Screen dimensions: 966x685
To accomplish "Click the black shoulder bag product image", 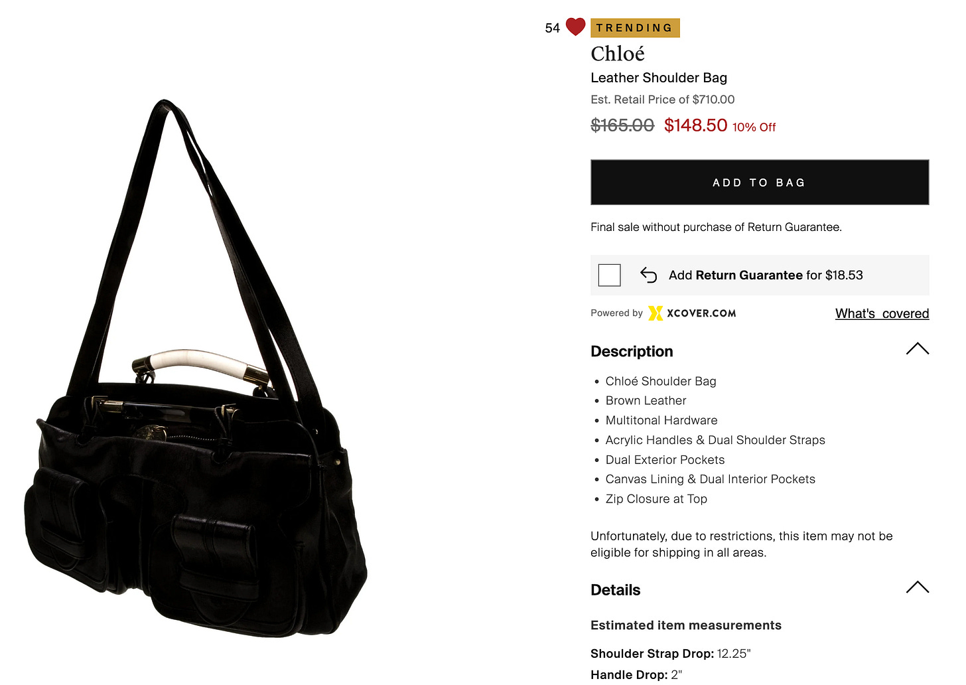I will (x=196, y=369).
